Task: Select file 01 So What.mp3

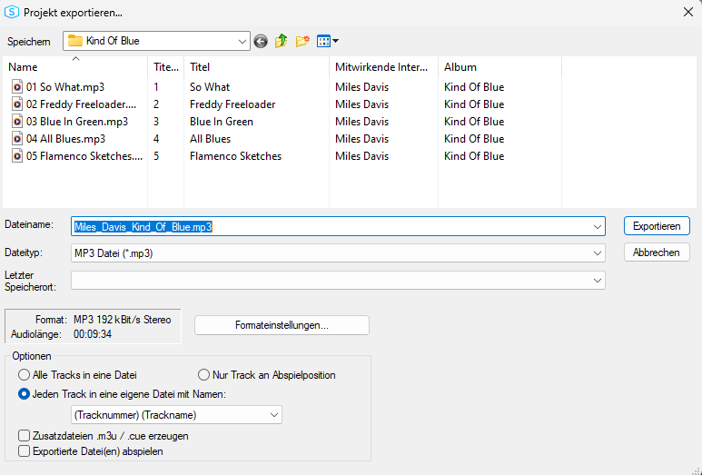Action: click(x=65, y=87)
